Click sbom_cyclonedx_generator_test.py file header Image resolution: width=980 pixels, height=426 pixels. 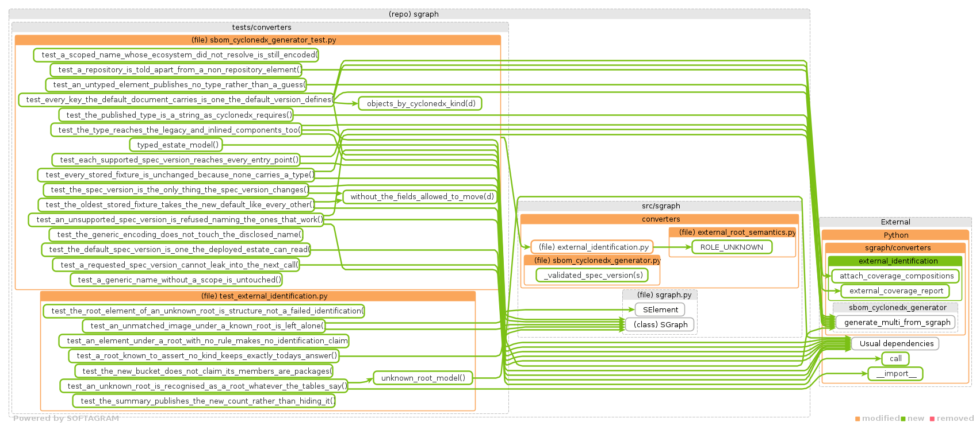258,40
